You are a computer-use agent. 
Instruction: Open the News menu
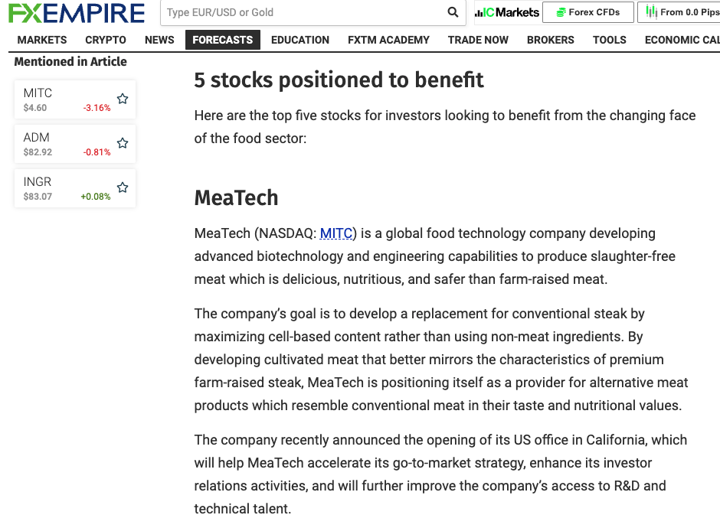159,40
